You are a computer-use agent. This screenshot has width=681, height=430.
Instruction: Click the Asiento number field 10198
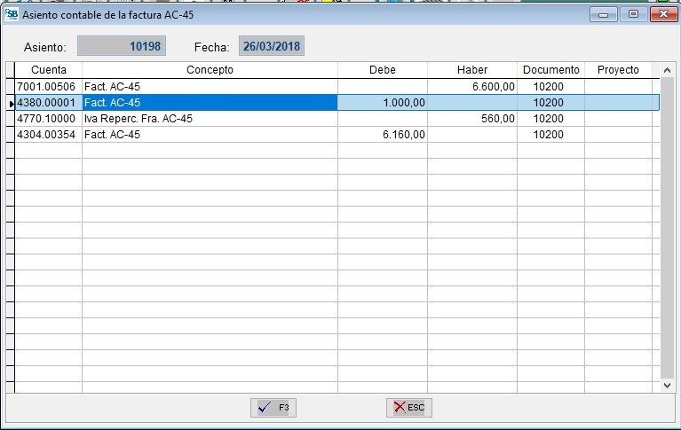121,46
